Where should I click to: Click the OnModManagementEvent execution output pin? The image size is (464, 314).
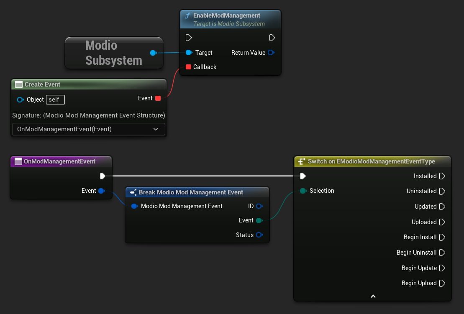[103, 176]
